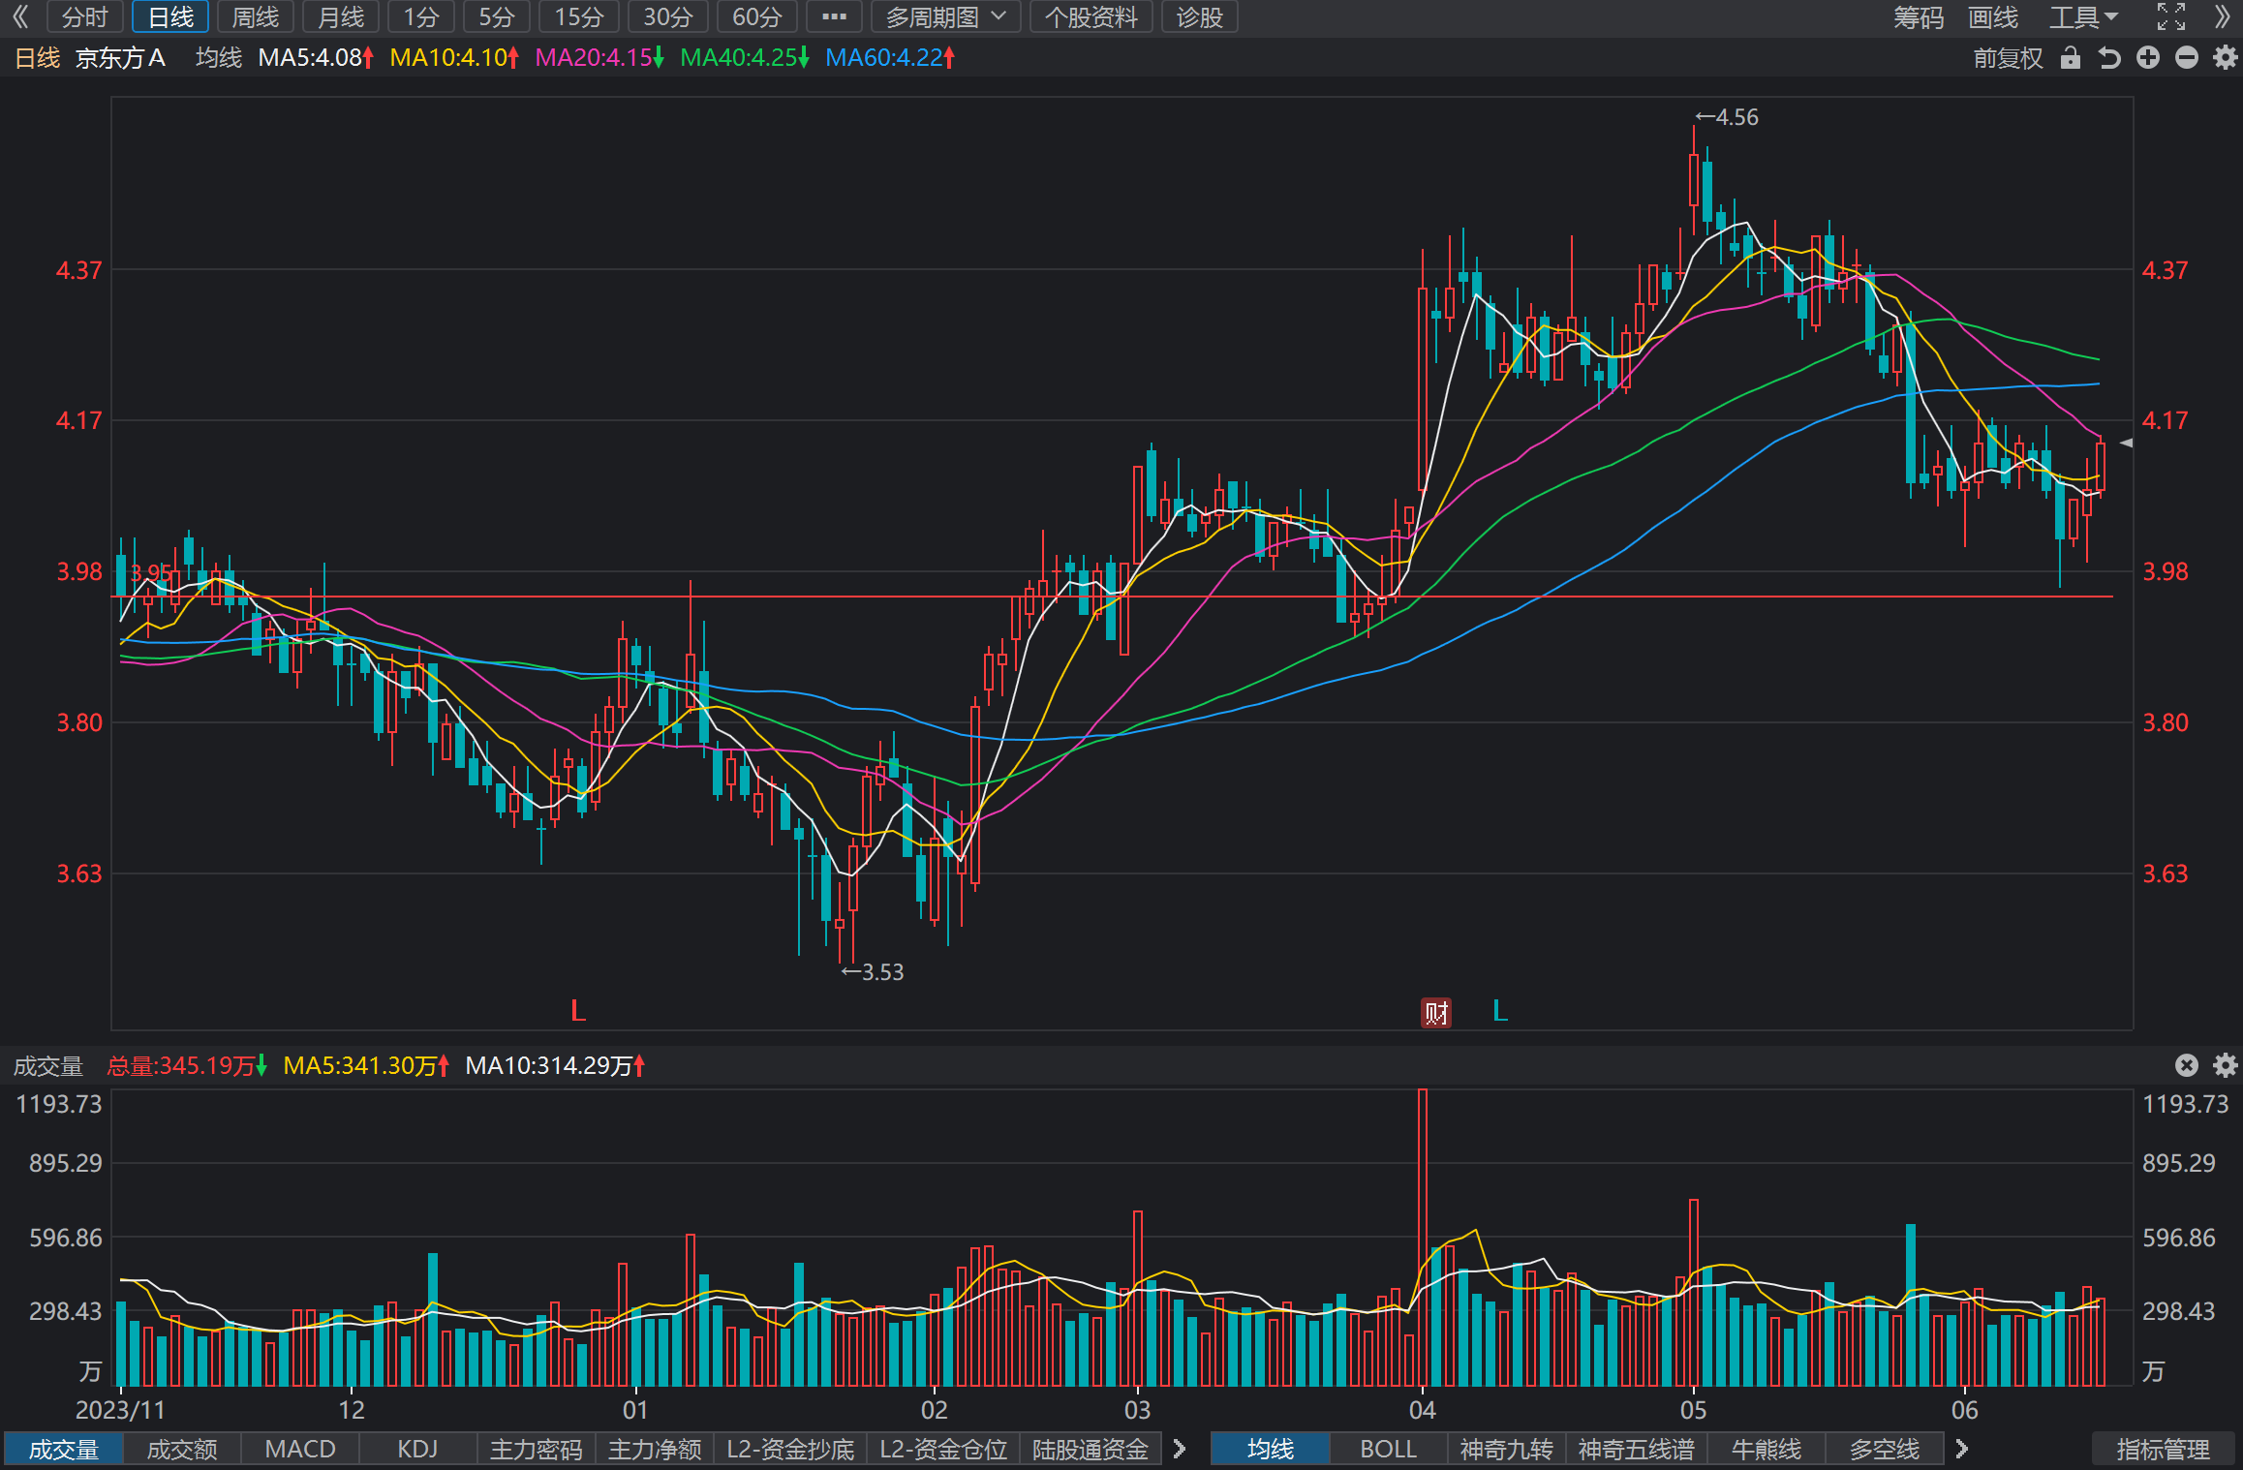The height and width of the screenshot is (1470, 2243).
Task: Select the 5分 period
Action: pyautogui.click(x=497, y=16)
